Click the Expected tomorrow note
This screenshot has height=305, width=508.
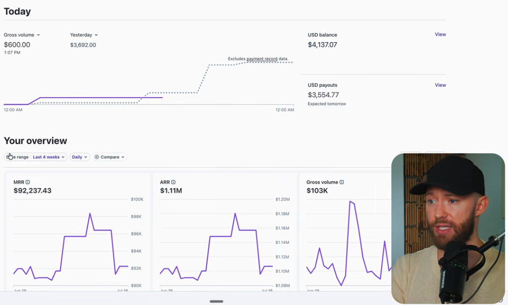click(x=327, y=104)
